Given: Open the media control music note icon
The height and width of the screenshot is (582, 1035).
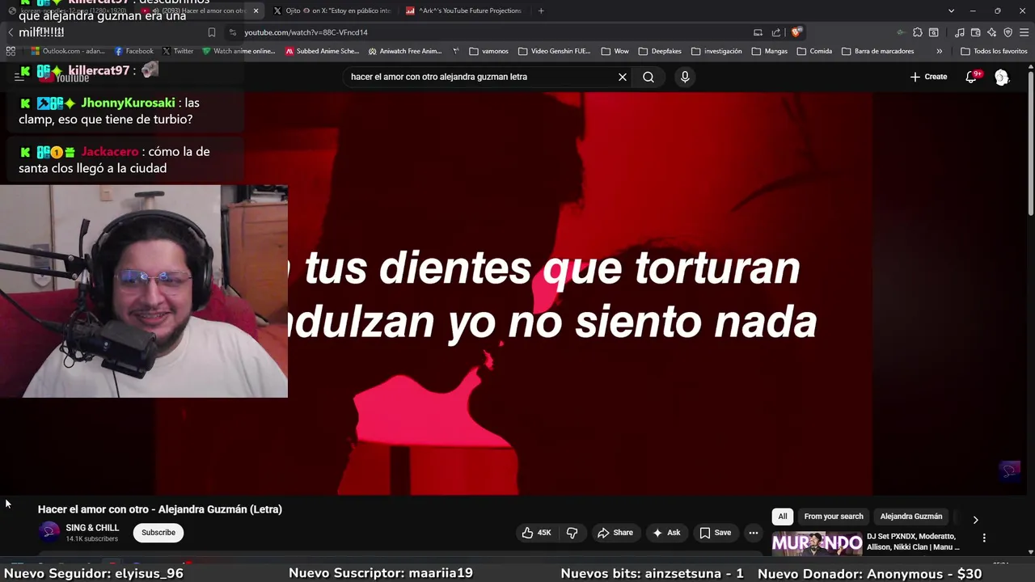Looking at the screenshot, I should [959, 32].
